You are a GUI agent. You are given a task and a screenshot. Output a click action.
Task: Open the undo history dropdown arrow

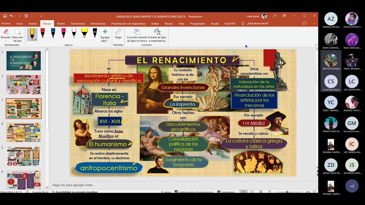click(x=15, y=16)
